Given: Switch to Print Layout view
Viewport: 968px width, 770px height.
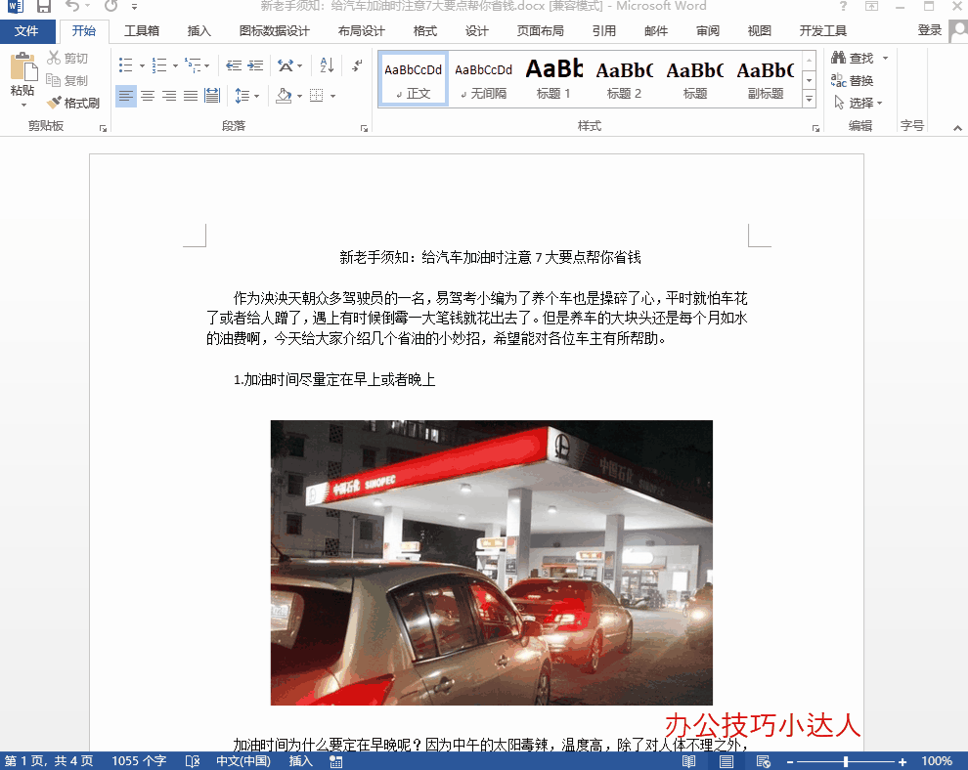Looking at the screenshot, I should click(x=726, y=761).
